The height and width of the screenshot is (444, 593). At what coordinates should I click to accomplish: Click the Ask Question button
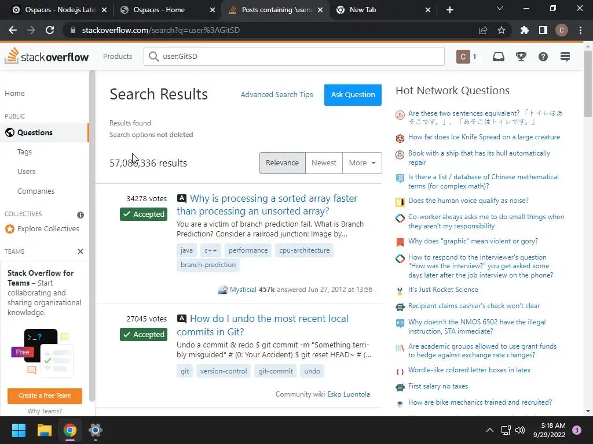point(353,95)
